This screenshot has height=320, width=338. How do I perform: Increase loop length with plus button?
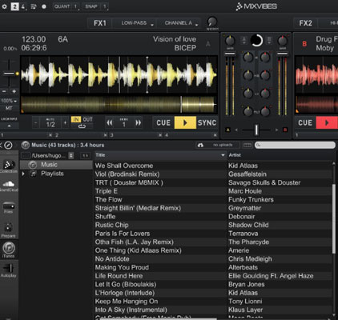click(65, 123)
